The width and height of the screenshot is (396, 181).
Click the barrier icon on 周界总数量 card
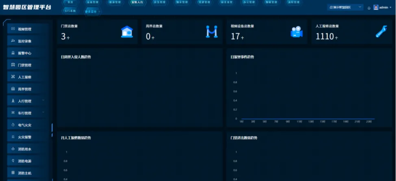tap(212, 32)
